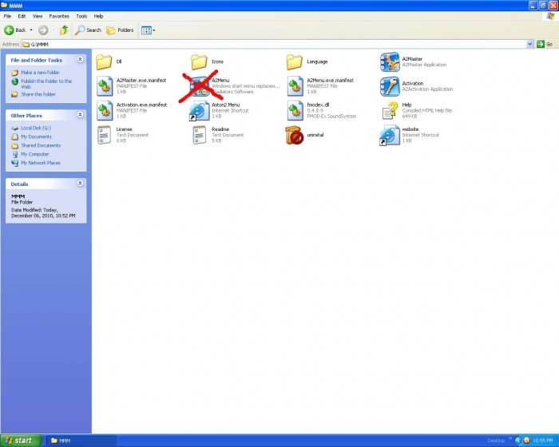The height and width of the screenshot is (447, 559).
Task: Open the Edit menu
Action: (x=22, y=17)
